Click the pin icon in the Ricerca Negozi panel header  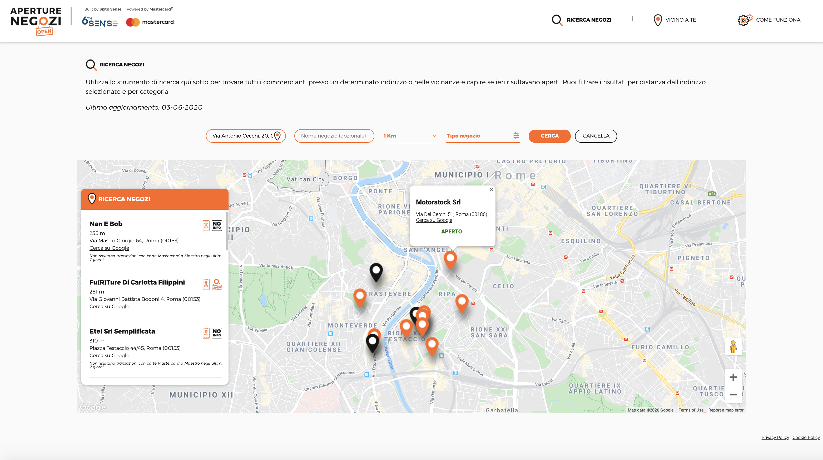92,199
